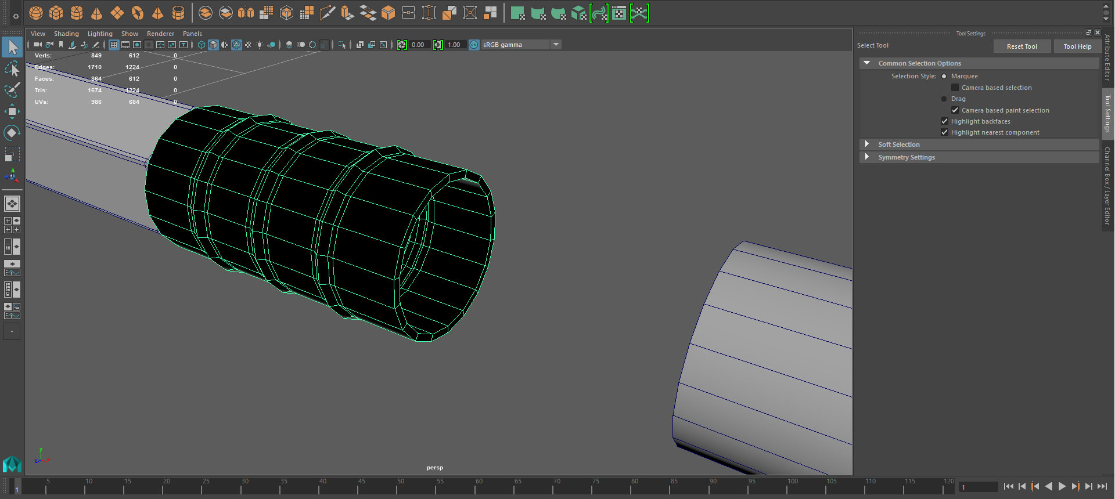Enable Camera based selection checkbox
Screen dimensions: 1115x499
[x=955, y=88]
